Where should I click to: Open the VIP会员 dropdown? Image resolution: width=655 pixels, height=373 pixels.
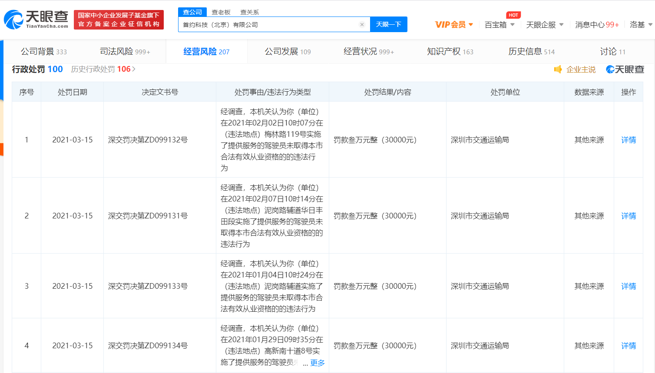[x=454, y=25]
